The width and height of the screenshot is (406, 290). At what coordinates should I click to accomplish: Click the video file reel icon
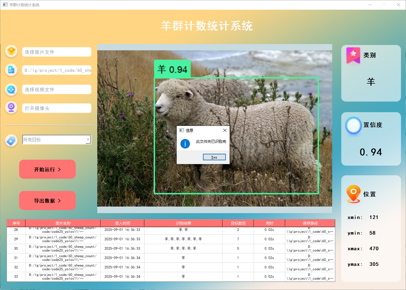point(12,90)
